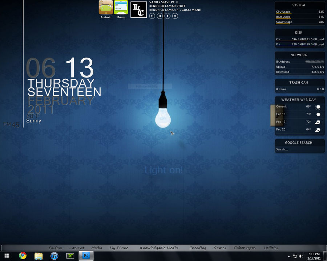The width and height of the screenshot is (327, 261).
Task: Click the GOOGLE SEARCH widget header
Action: [x=299, y=142]
